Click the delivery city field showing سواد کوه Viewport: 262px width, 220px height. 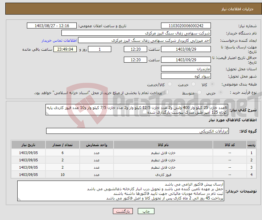[186, 76]
